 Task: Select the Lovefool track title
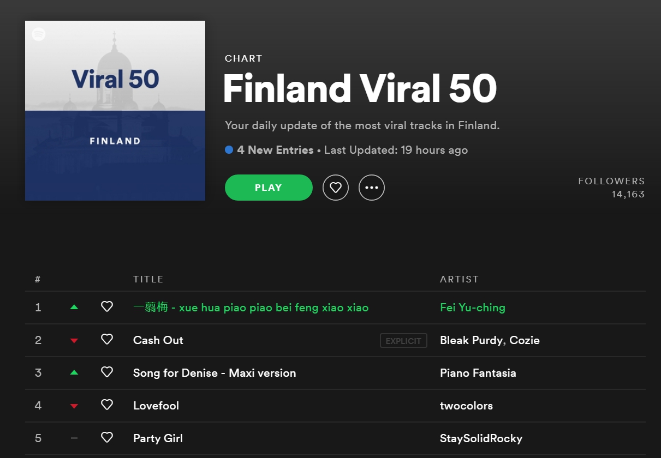[x=156, y=406]
